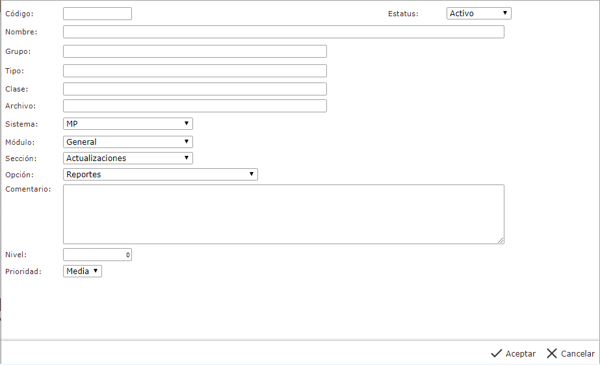Open the Estatus dropdown showing Activo
The image size is (600, 365).
479,13
